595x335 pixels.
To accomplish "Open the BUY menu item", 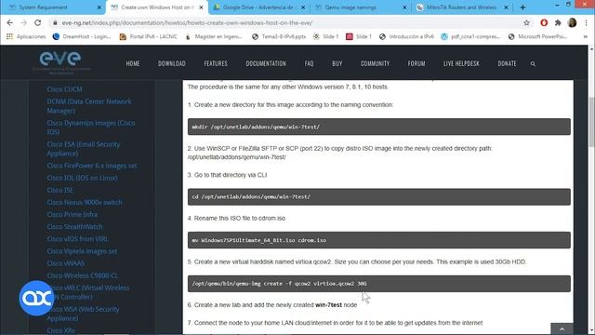I will pyautogui.click(x=337, y=64).
